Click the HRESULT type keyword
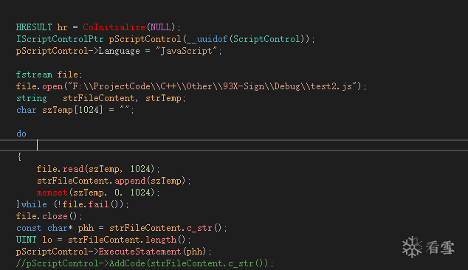The image size is (468, 270). [34, 27]
